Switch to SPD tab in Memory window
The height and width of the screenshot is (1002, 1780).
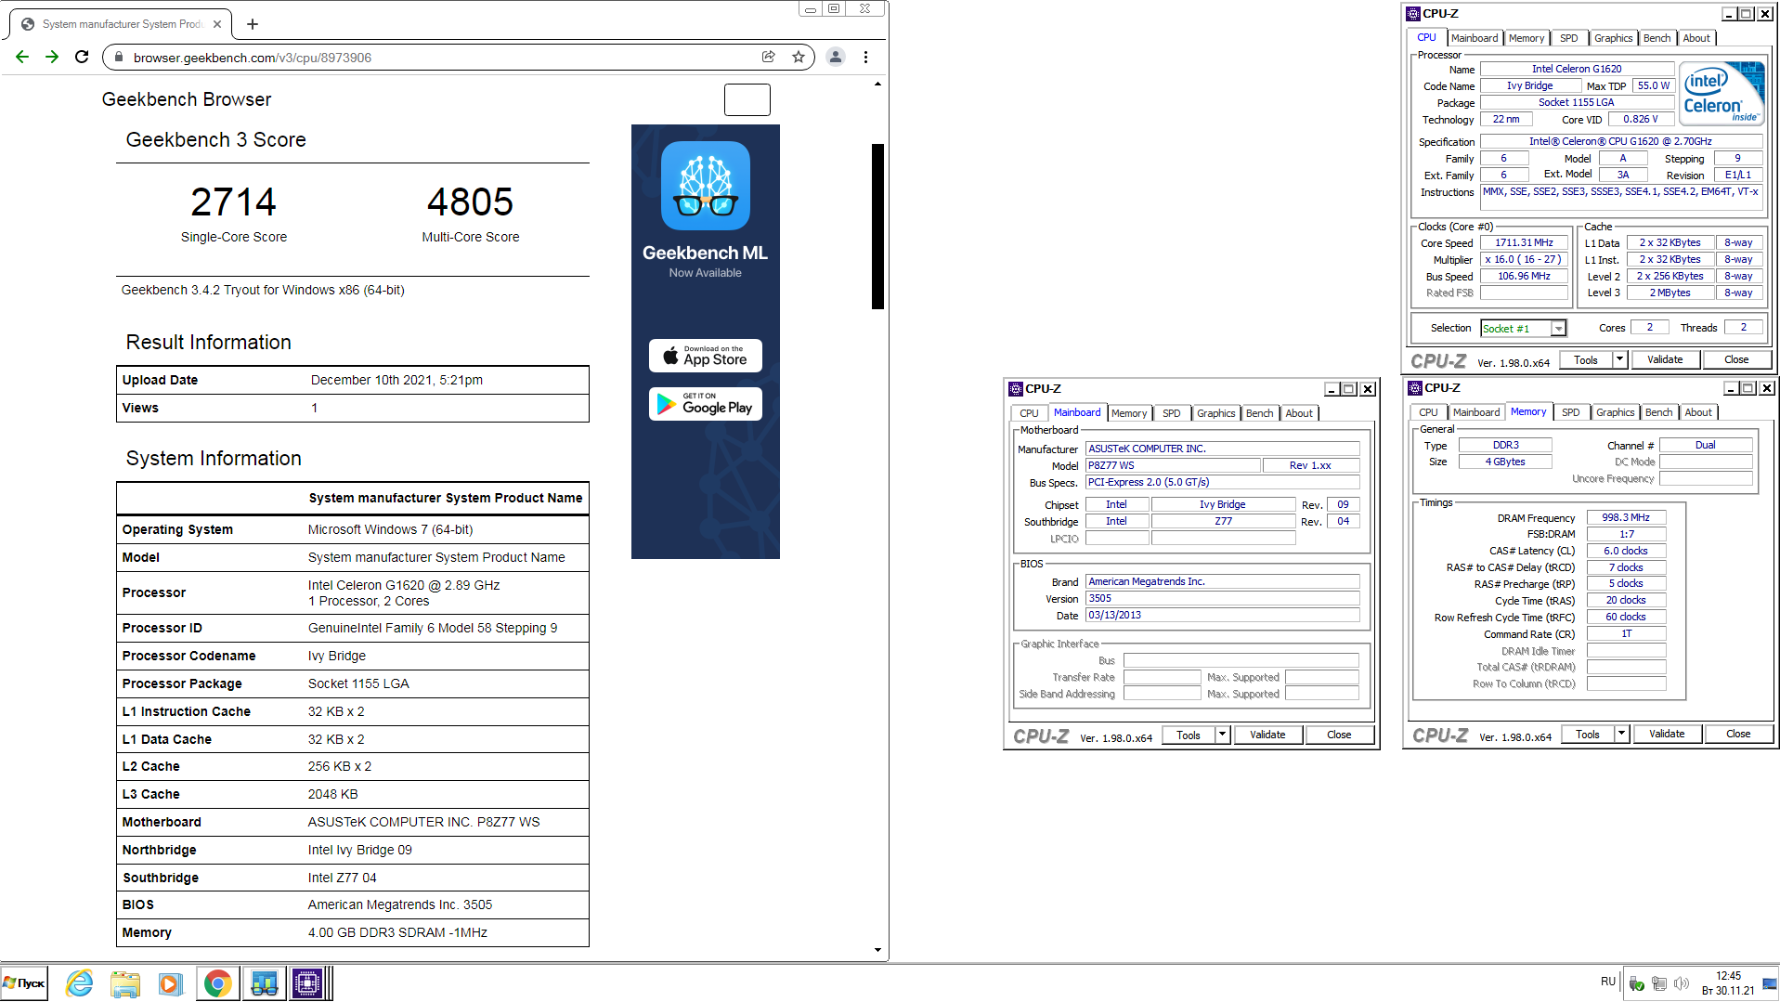click(x=1570, y=412)
